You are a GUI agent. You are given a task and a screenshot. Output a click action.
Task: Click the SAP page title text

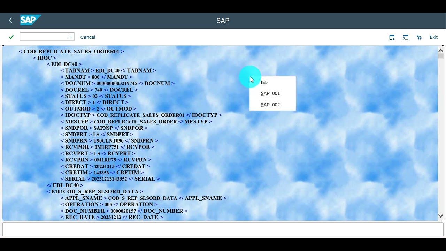click(223, 21)
